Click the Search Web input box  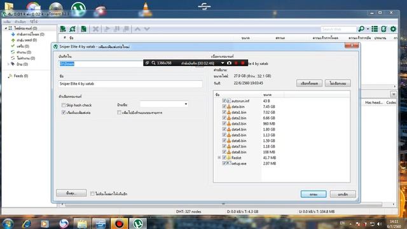click(338, 29)
